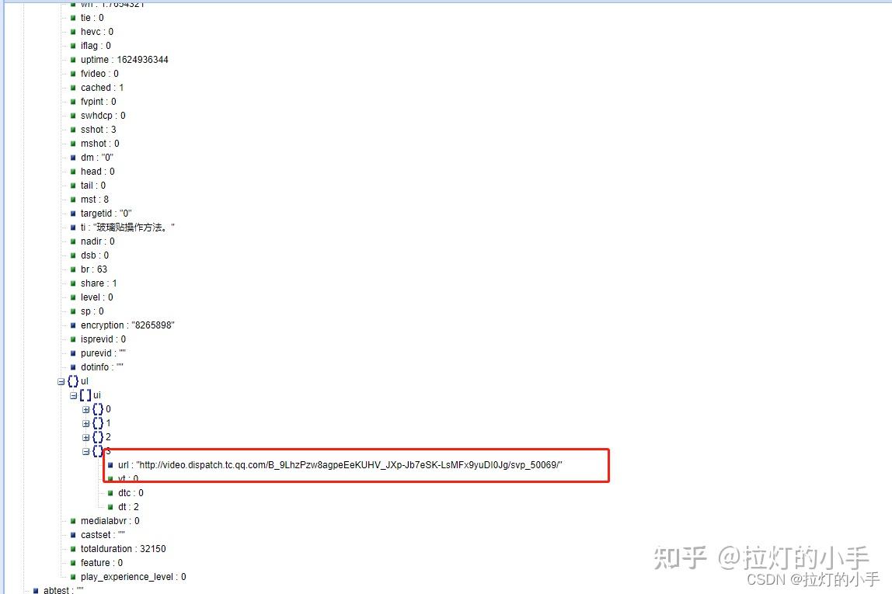Expand array item 2
The image size is (892, 594).
(86, 438)
